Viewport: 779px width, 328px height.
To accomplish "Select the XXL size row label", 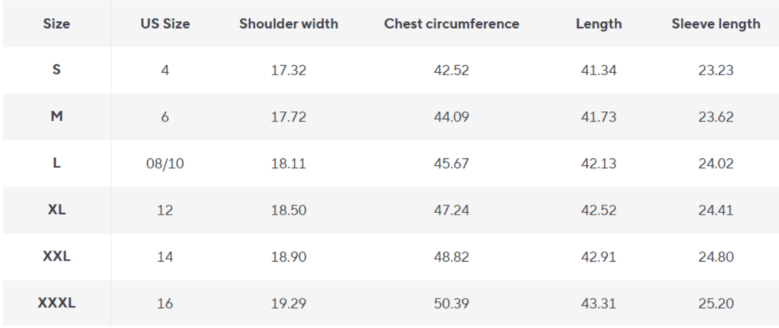I will 56,257.
